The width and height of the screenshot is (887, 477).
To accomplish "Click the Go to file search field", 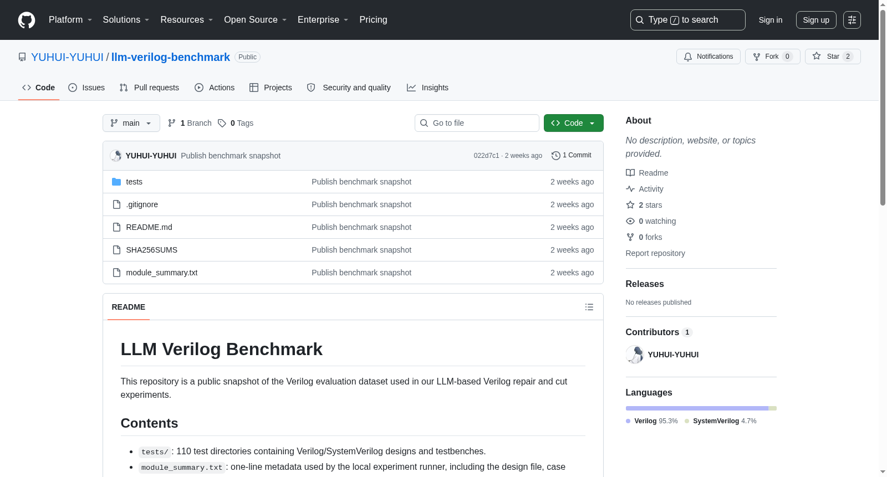I will coord(477,123).
